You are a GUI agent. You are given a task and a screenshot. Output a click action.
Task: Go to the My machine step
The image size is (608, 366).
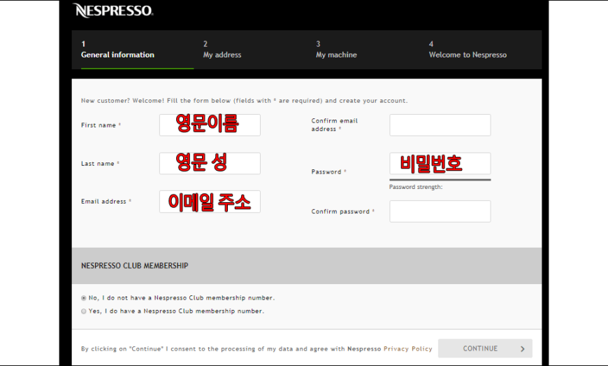point(336,50)
